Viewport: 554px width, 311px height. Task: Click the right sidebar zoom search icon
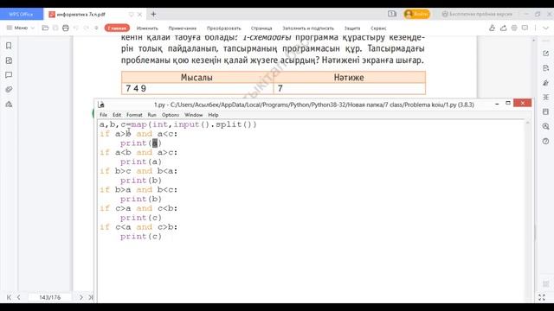click(x=546, y=126)
